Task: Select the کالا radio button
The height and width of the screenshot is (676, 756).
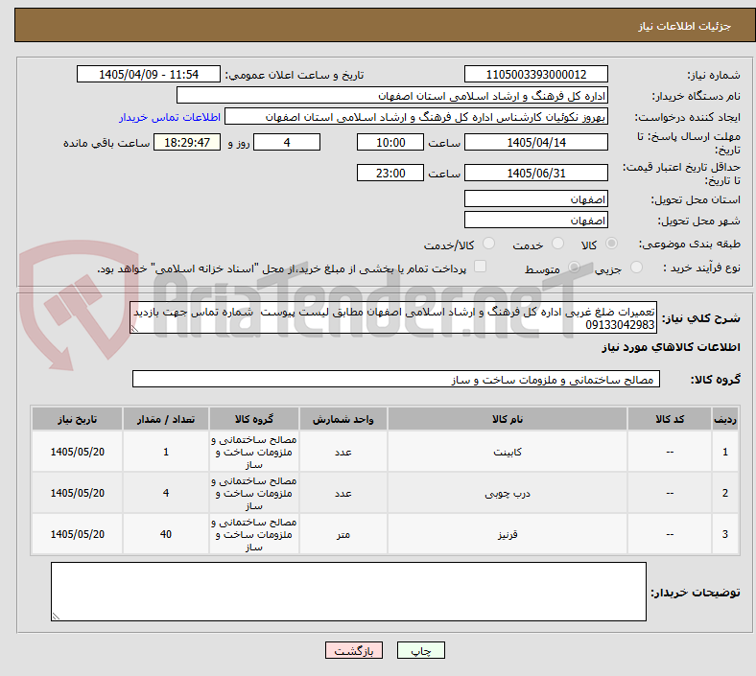Action: [x=611, y=244]
